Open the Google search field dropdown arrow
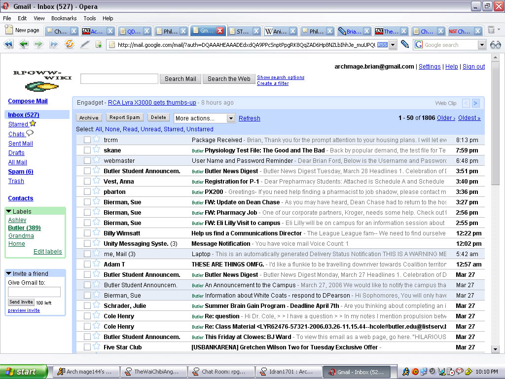This screenshot has height=379, width=505. tap(482, 45)
